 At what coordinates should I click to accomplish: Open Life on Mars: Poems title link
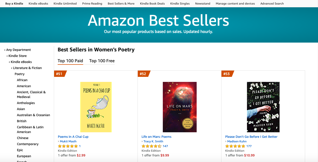pos(156,137)
